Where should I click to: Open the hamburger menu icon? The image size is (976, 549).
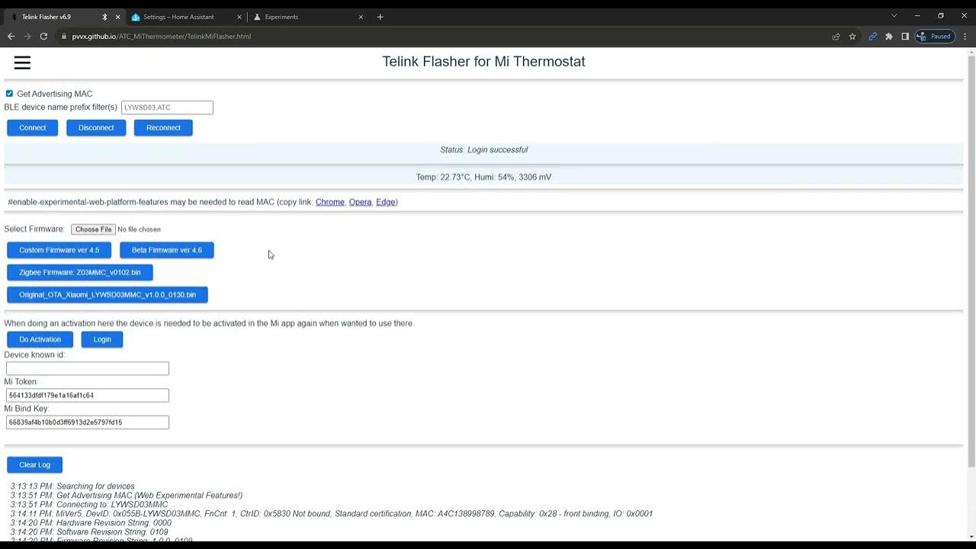[22, 63]
